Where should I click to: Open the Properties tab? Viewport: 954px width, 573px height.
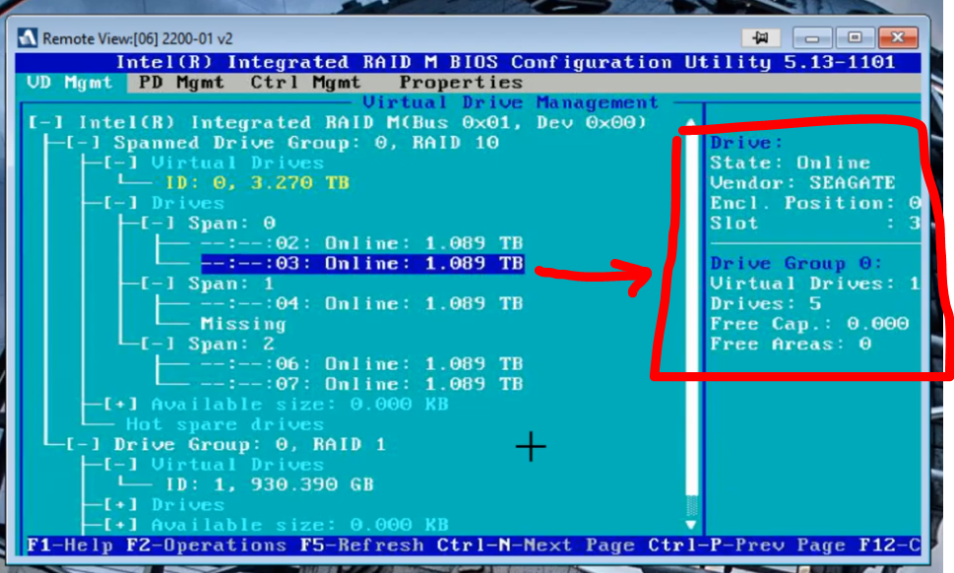point(461,83)
